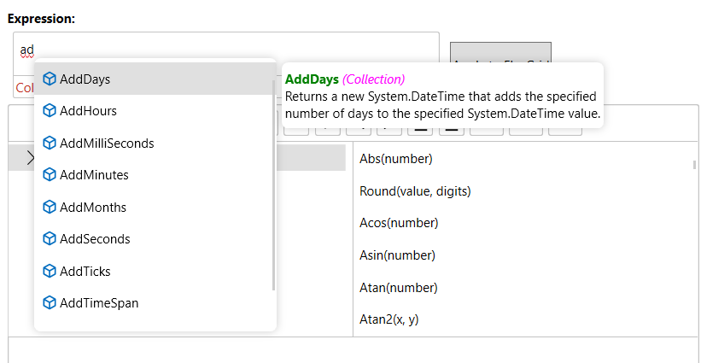Choose the AddTimeSpan suggestion
701x363 pixels.
coord(99,303)
